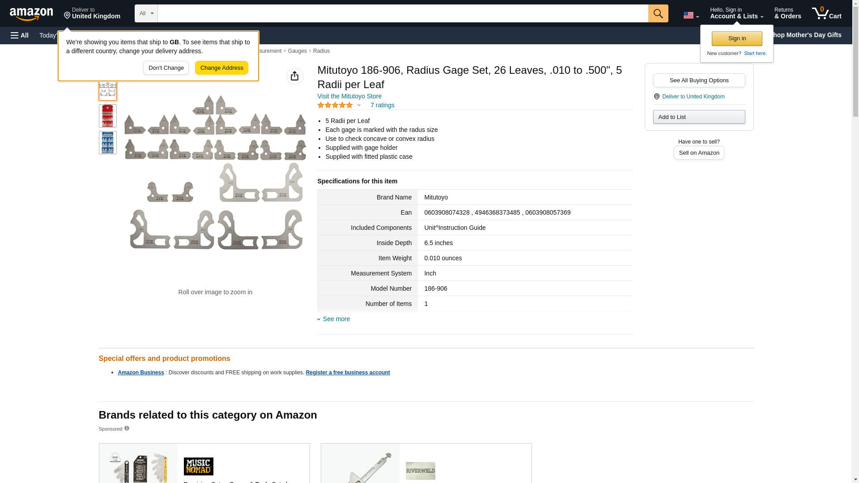Click the Amazon logo
The width and height of the screenshot is (859, 483).
(x=31, y=14)
